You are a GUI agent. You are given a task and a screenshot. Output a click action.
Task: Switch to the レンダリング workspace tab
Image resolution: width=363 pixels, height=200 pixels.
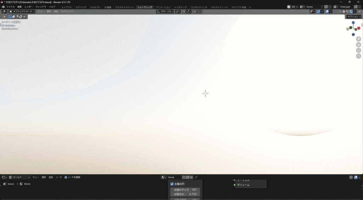180,7
